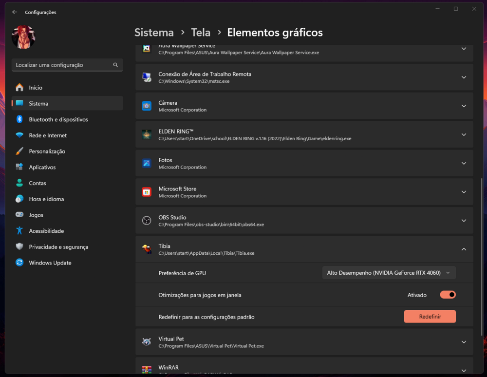This screenshot has width=487, height=377.
Task: Expand the WinRAR entry chevron
Action: [464, 371]
